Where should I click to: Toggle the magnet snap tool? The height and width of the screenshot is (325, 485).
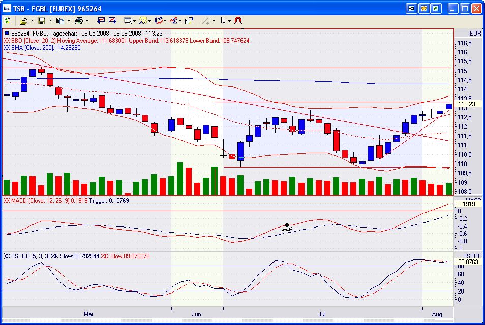point(238,21)
